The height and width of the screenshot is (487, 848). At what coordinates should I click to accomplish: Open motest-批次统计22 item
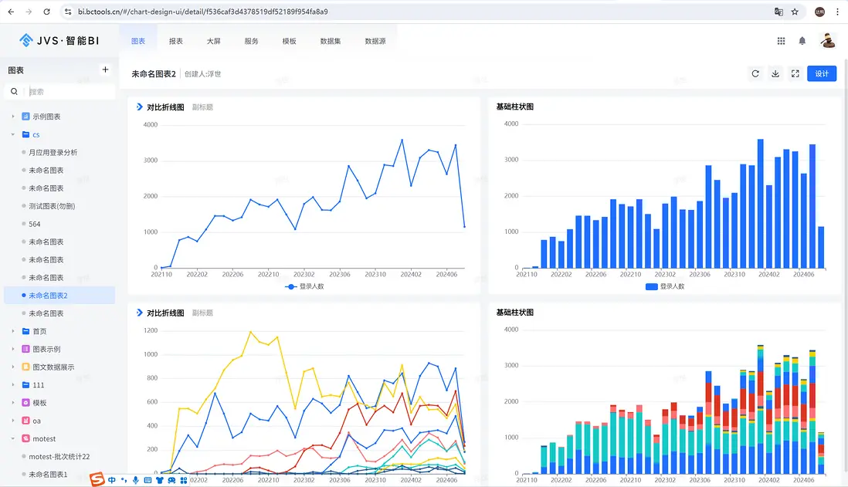point(59,457)
